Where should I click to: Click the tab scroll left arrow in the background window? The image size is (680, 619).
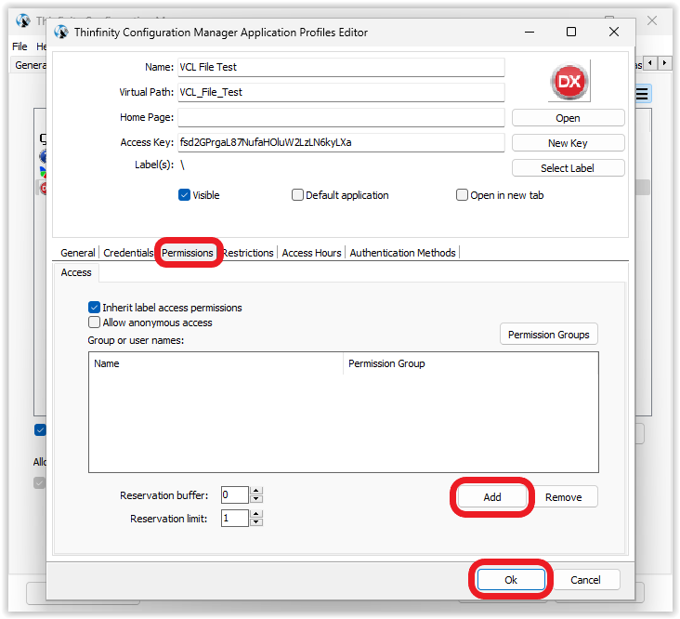click(x=649, y=63)
